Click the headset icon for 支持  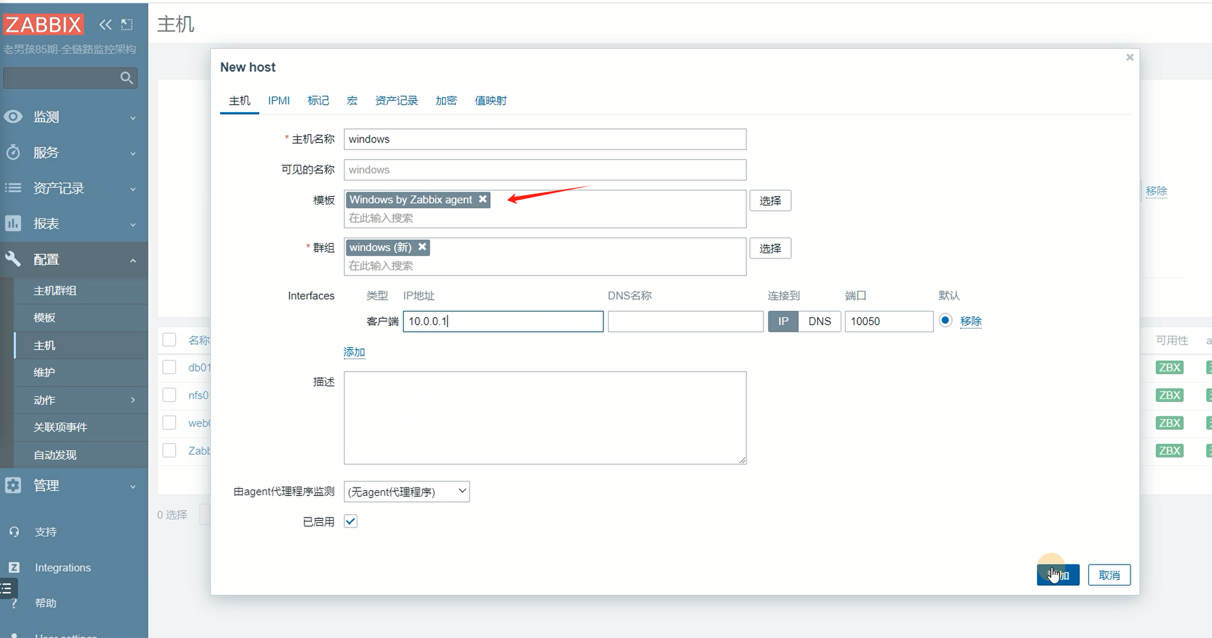[x=14, y=532]
